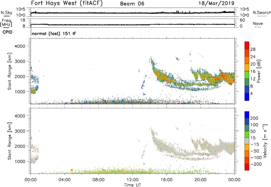Click the gray segment of Velocity colorbar
Image resolution: width=271 pixels, height=187 pixels.
point(247,141)
